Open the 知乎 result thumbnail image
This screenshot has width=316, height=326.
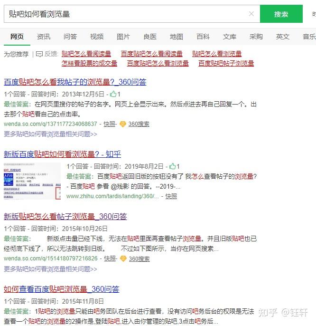(32, 181)
